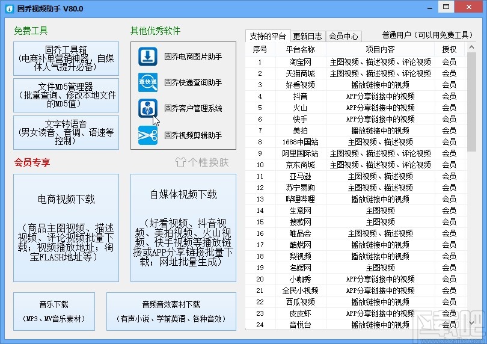Click the 个性换肤 text link
The image size is (487, 344).
pyautogui.click(x=209, y=162)
